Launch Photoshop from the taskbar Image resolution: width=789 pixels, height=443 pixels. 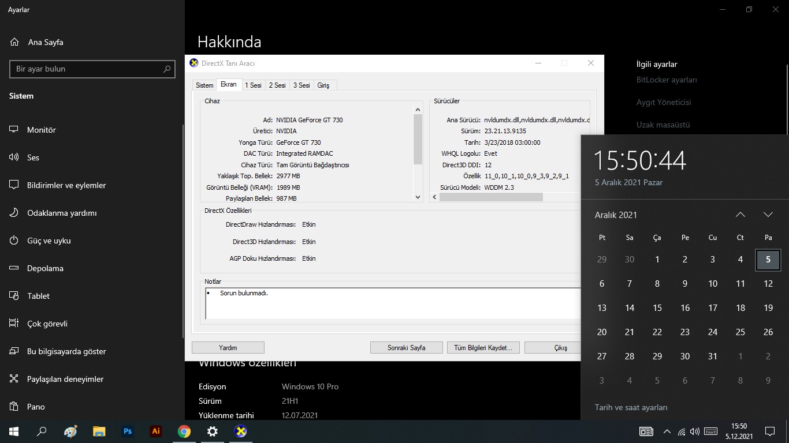coord(127,431)
